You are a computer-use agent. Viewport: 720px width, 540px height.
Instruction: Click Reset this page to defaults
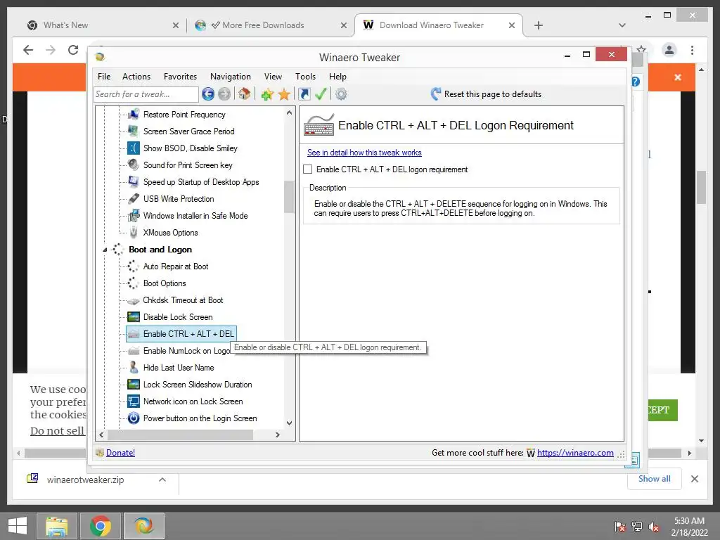click(x=493, y=94)
